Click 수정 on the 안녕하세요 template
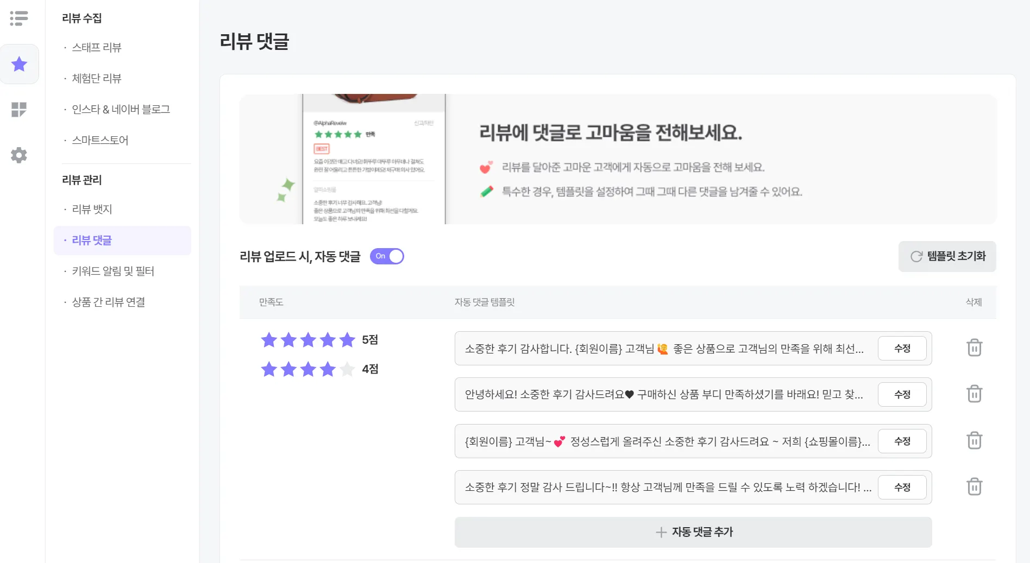1030x563 pixels. tap(902, 395)
